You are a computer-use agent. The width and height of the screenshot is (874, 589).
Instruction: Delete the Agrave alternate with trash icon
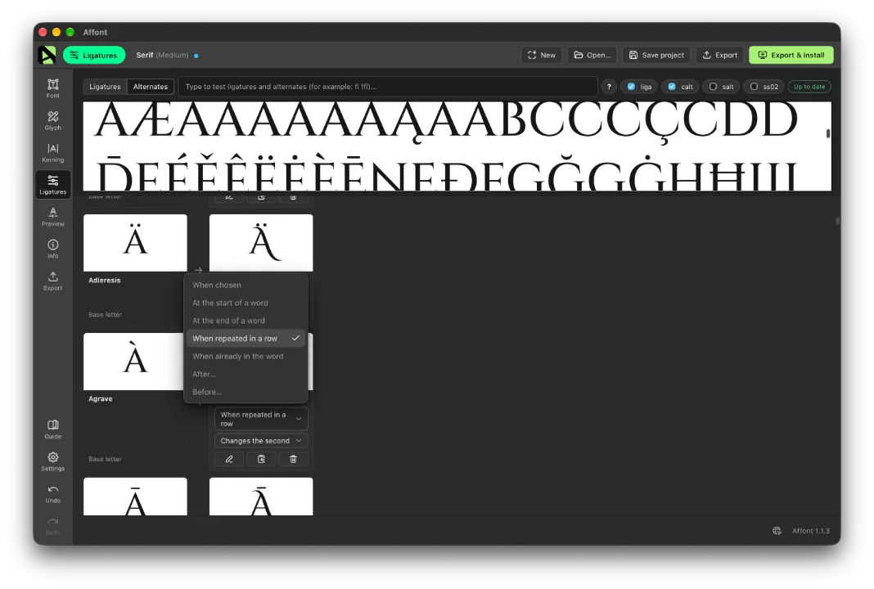pos(293,459)
